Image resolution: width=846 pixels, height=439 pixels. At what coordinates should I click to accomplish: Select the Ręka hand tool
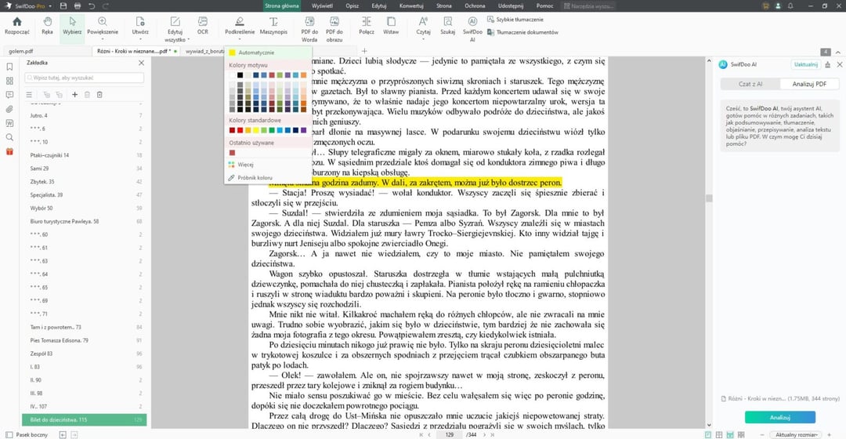47,26
